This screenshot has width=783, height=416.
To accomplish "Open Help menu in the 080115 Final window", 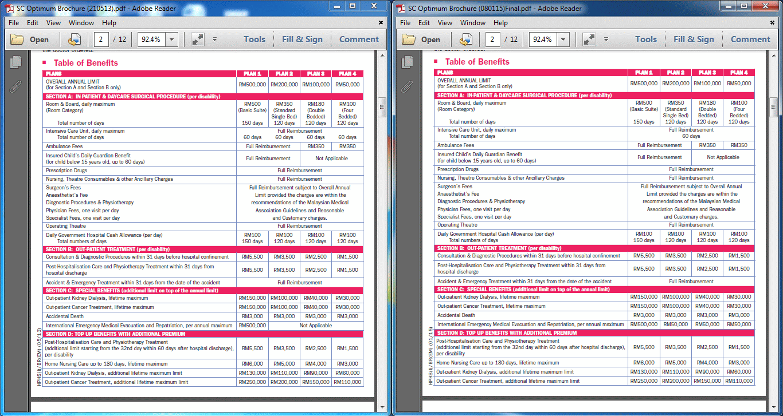I will click(x=500, y=23).
